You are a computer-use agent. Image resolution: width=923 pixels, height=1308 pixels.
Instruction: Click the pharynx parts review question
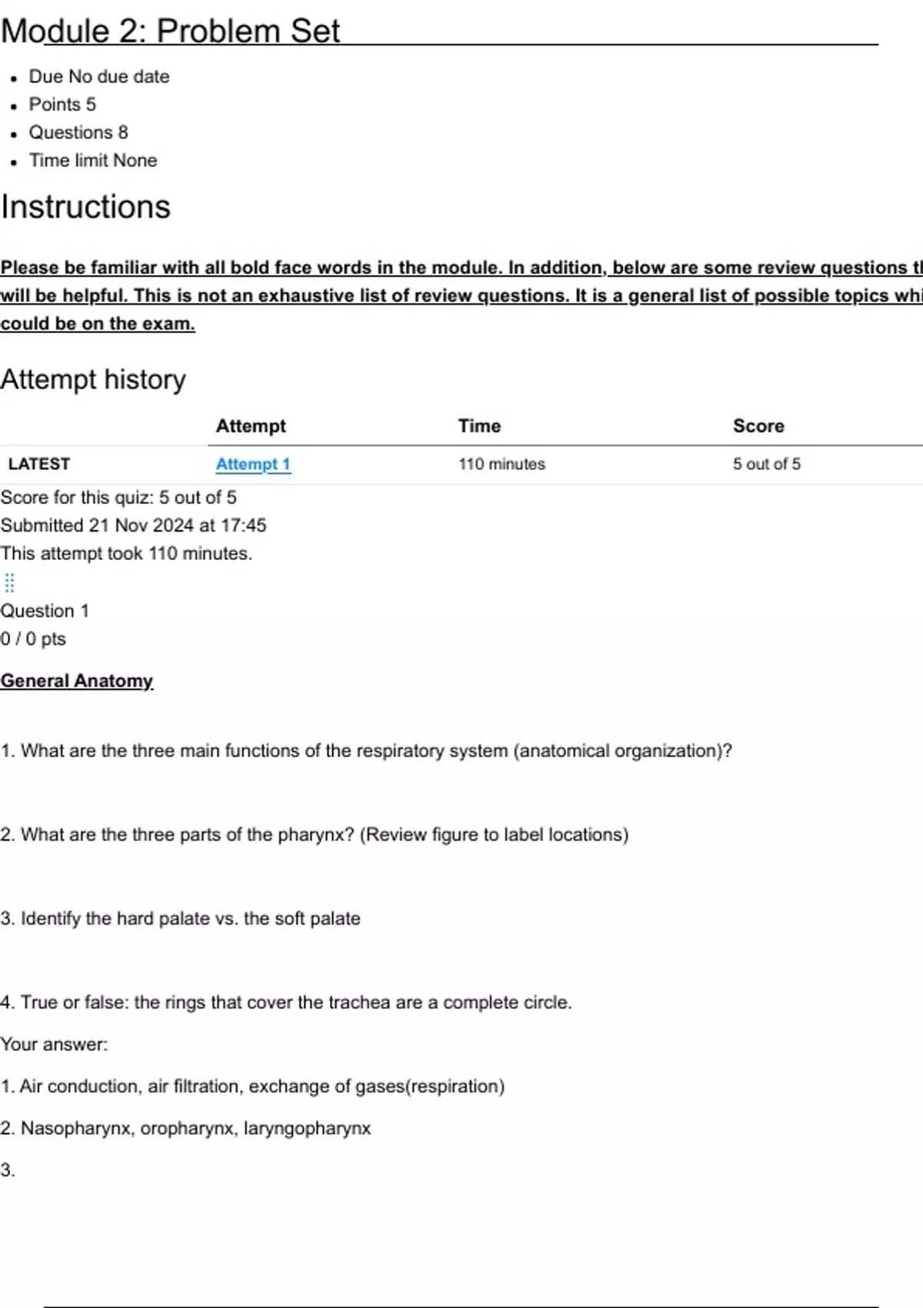pos(314,835)
